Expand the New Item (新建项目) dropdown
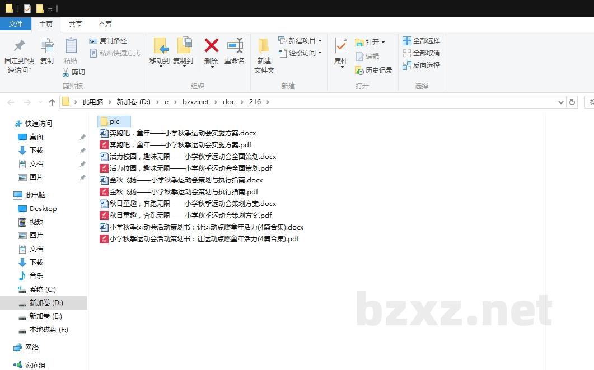 (x=320, y=41)
